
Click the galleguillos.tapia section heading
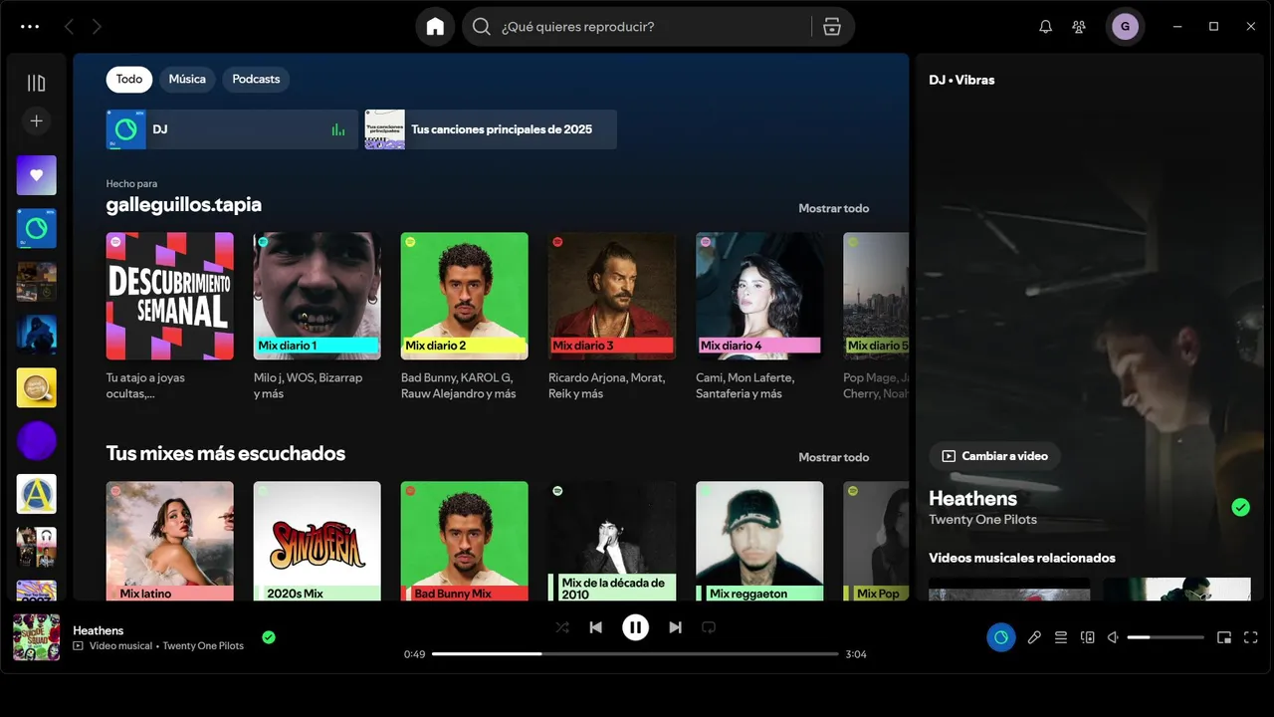[184, 205]
